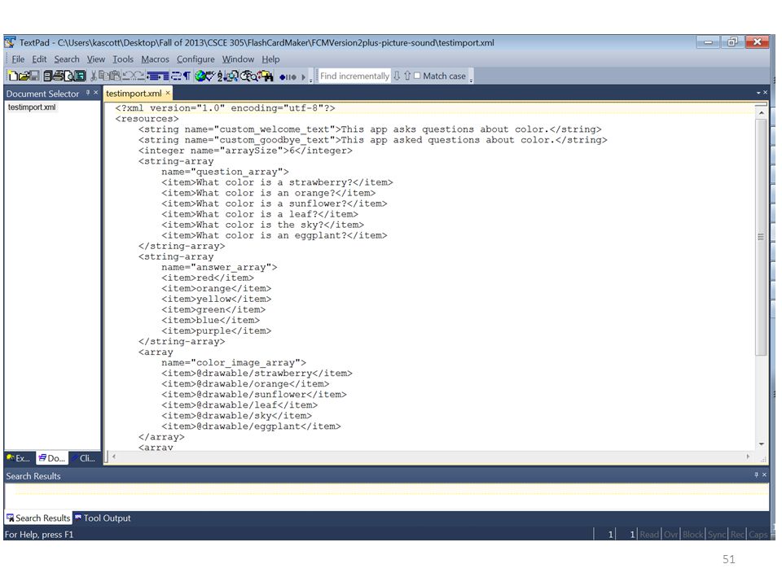Click the Find Next down arrow

397,76
